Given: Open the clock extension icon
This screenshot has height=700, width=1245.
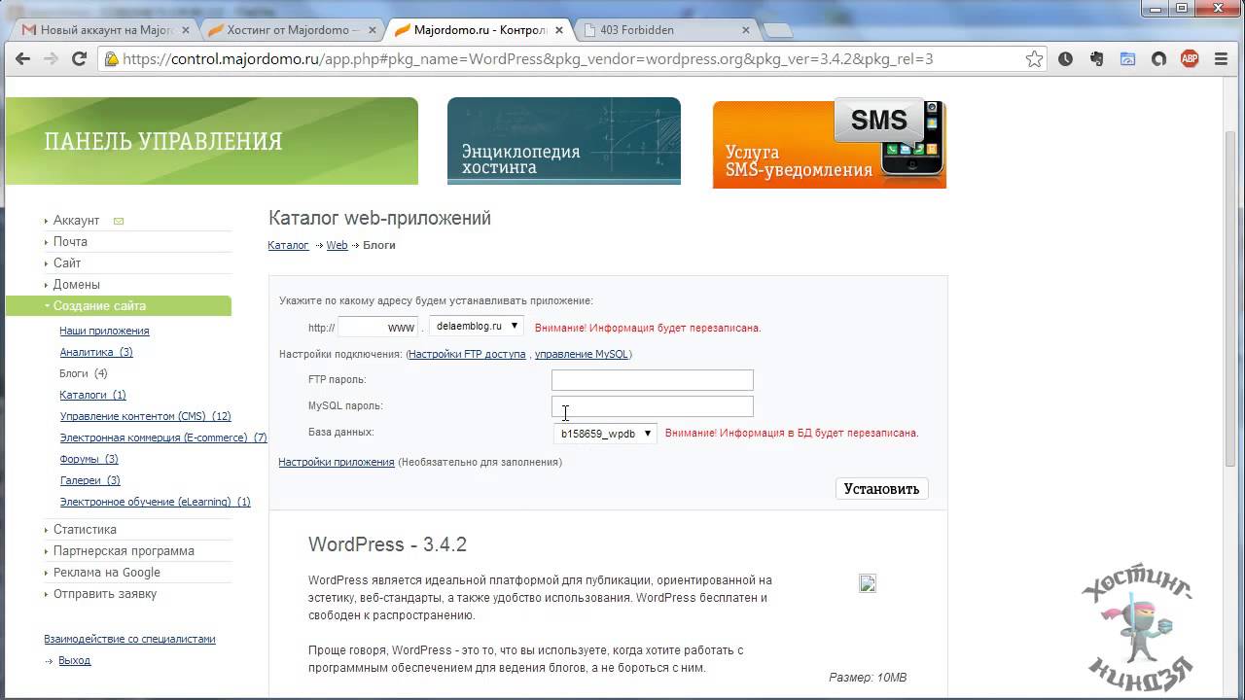Looking at the screenshot, I should [x=1066, y=59].
